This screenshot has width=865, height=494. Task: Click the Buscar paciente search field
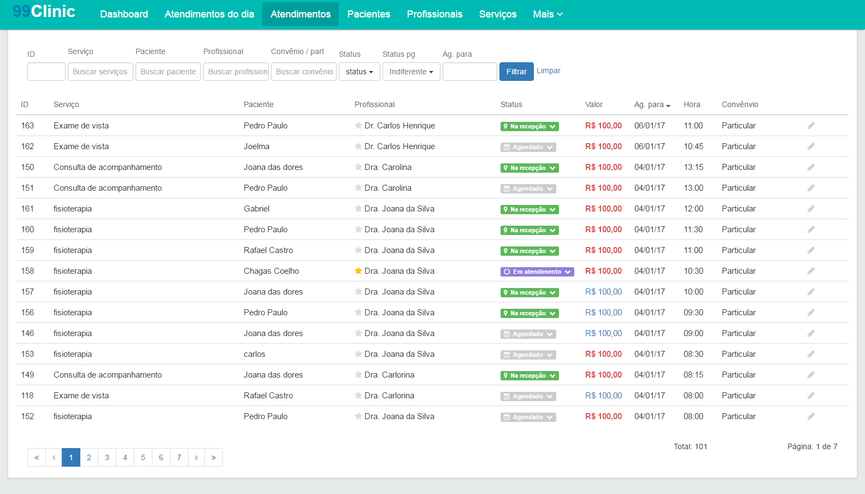168,72
